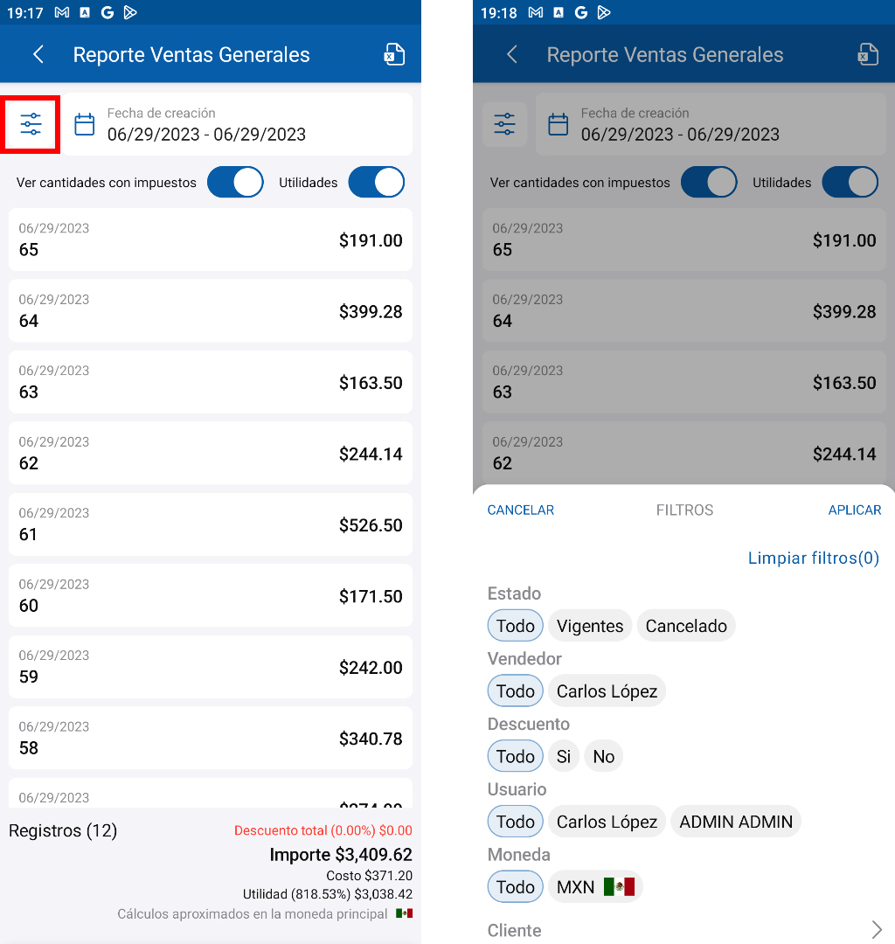Open filters icon in left screen
The image size is (895, 944).
pyautogui.click(x=31, y=125)
